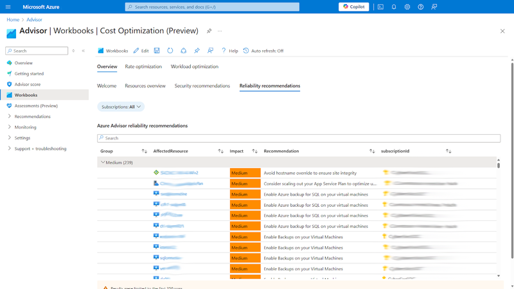This screenshot has height=289, width=514.
Task: Select the Reliability recommendations sub-tab
Action: [270, 86]
